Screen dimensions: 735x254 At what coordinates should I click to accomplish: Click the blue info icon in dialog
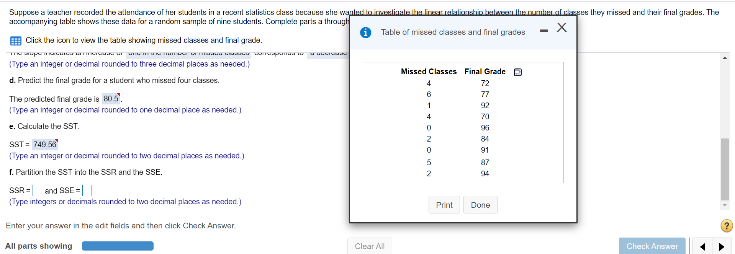click(x=365, y=33)
